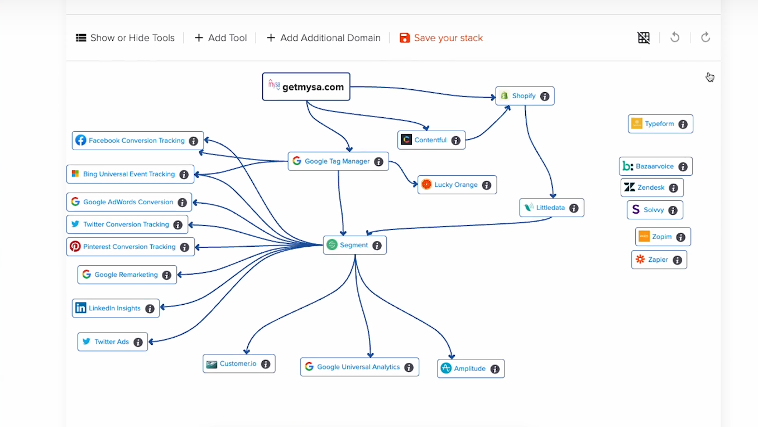Click Bing Universal Event Tracking label
The height and width of the screenshot is (427, 758).
(x=129, y=174)
